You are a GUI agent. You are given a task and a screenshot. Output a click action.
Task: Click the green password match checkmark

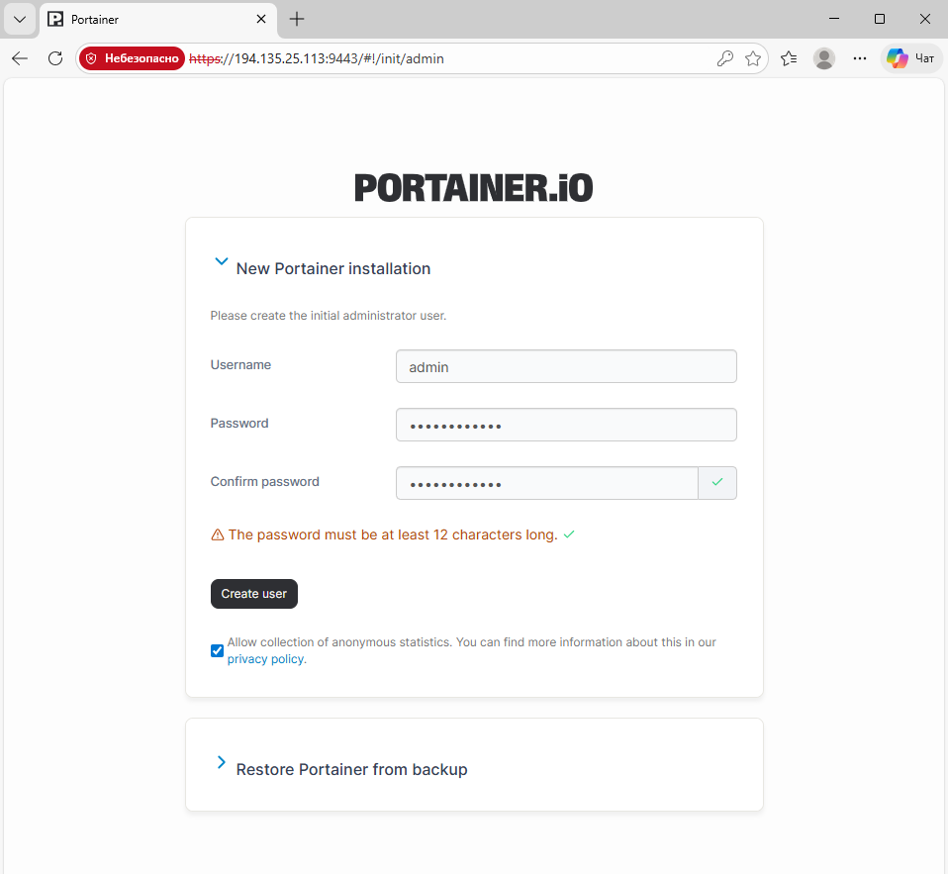click(717, 483)
